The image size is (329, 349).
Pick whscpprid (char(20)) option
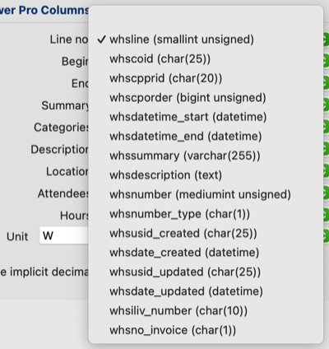pyautogui.click(x=206, y=78)
